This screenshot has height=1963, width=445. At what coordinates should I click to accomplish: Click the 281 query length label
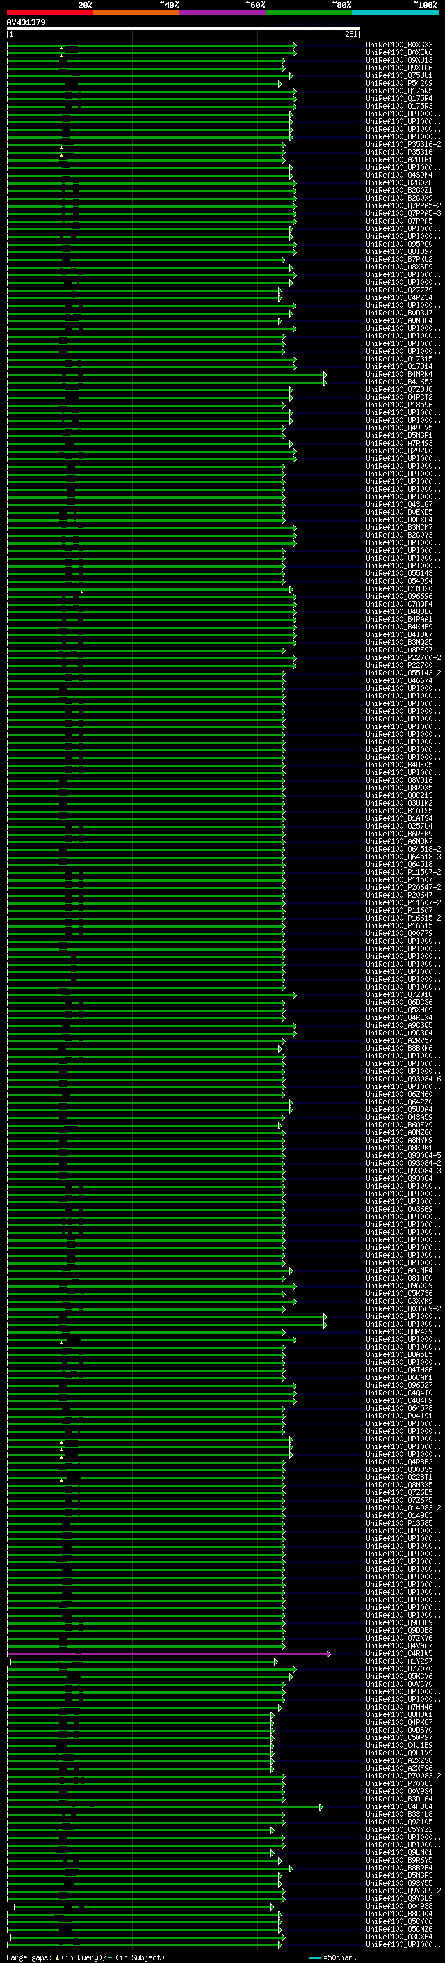tap(350, 34)
